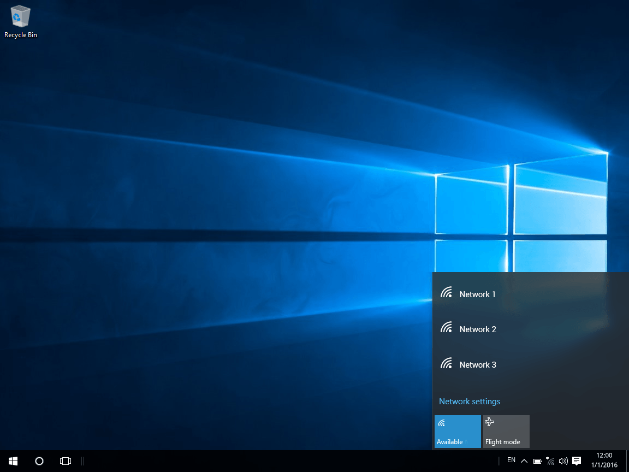The height and width of the screenshot is (472, 629).
Task: Select Network 3 Wi-Fi entry
Action: coord(530,364)
